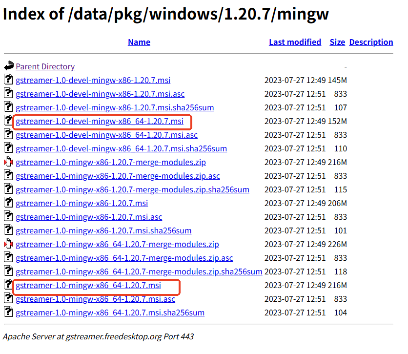Click the 226M size value

(x=337, y=244)
